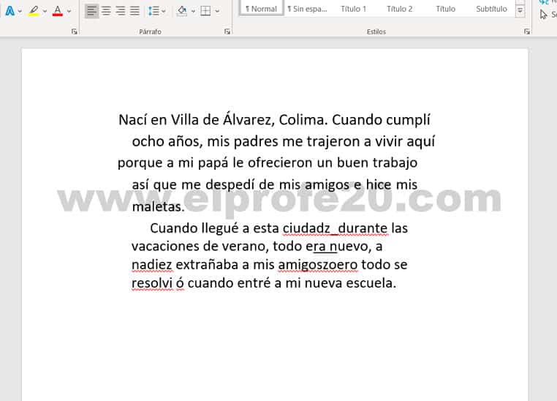557x401 pixels.
Task: Align text to the left
Action: [x=91, y=11]
